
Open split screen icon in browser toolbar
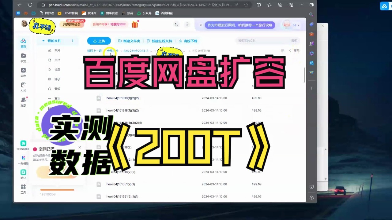coord(259,5)
